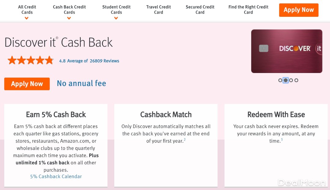Click the No annual fee link
330x190 pixels.
tap(82, 83)
